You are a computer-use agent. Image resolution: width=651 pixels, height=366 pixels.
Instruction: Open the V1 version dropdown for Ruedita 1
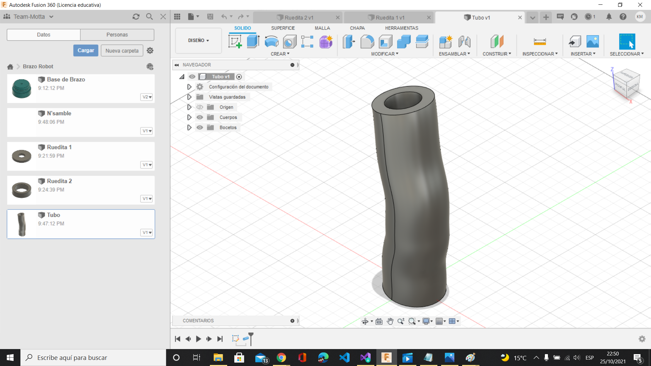pos(146,165)
